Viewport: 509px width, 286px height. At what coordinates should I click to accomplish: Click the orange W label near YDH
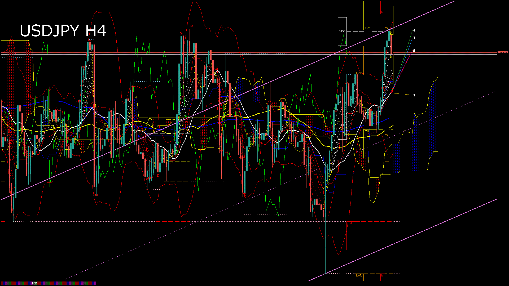pyautogui.click(x=387, y=28)
